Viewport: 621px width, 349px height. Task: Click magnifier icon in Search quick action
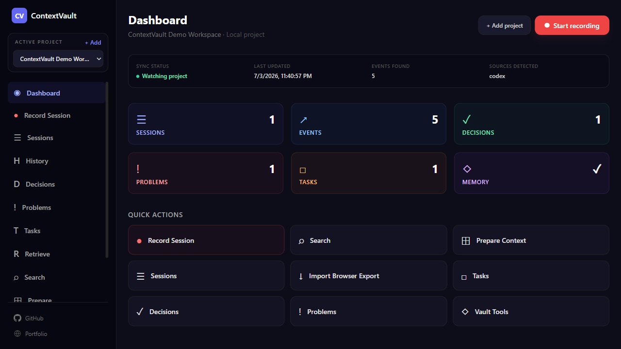[x=301, y=241]
